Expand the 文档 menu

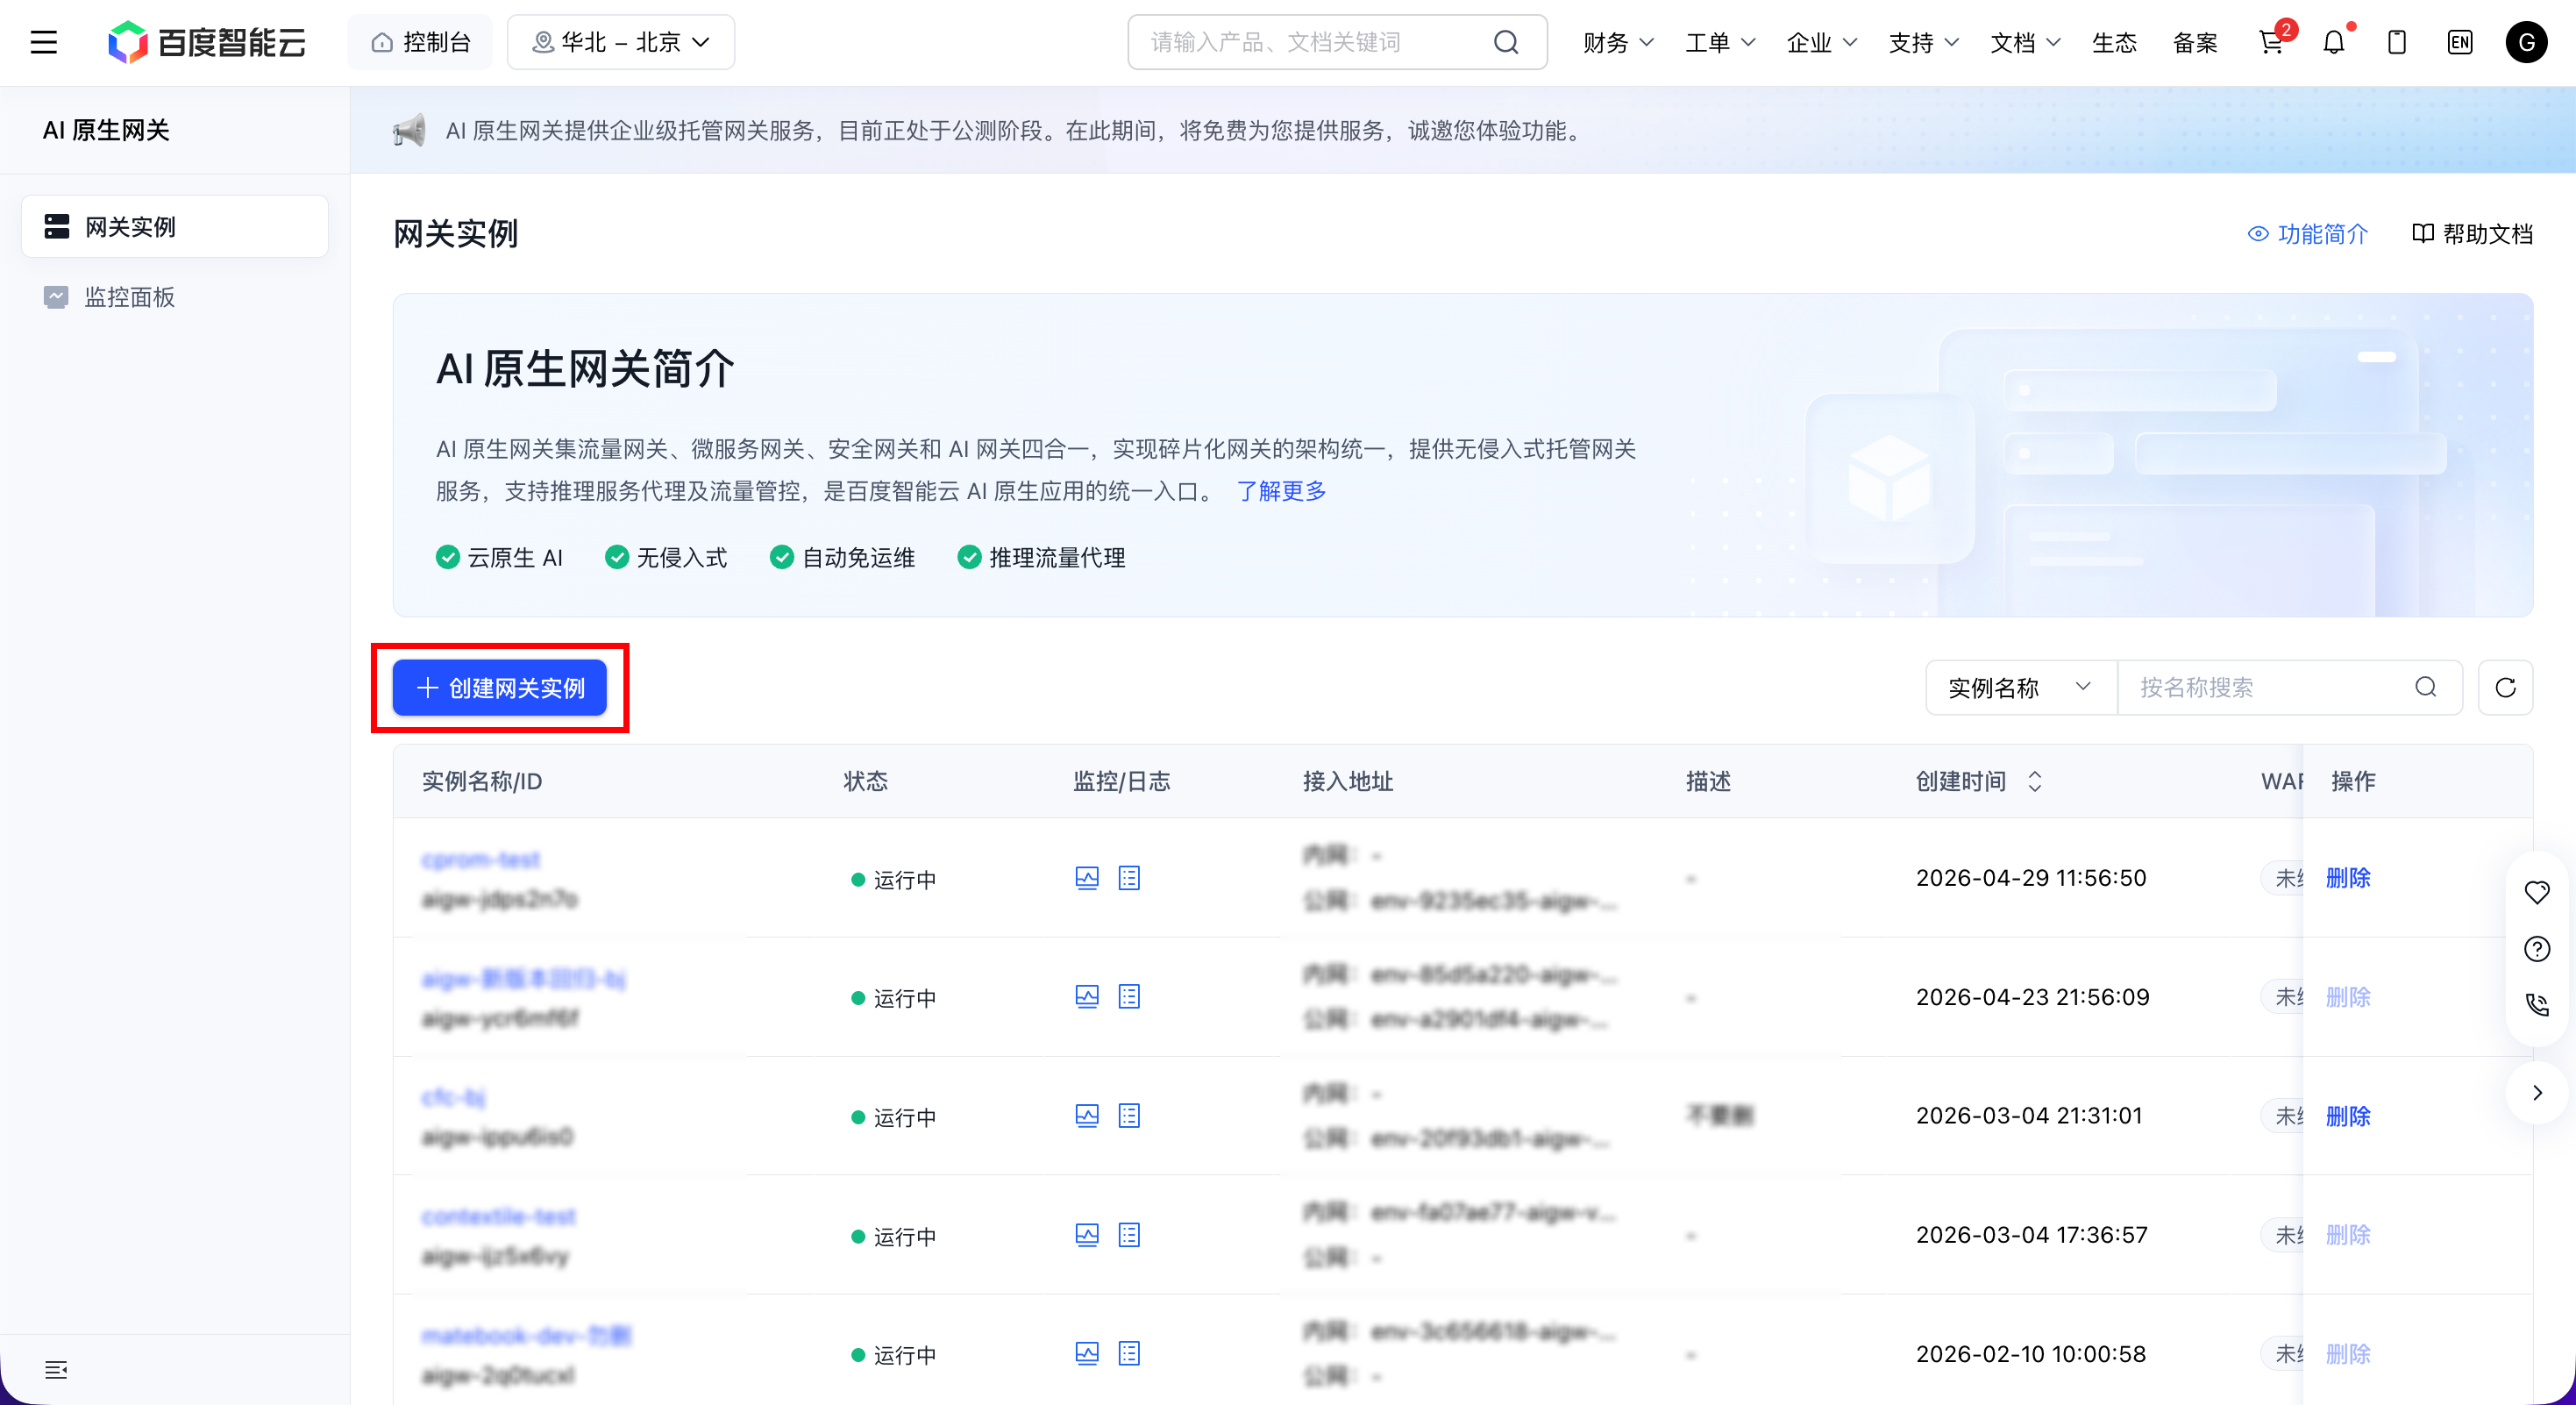click(2025, 42)
